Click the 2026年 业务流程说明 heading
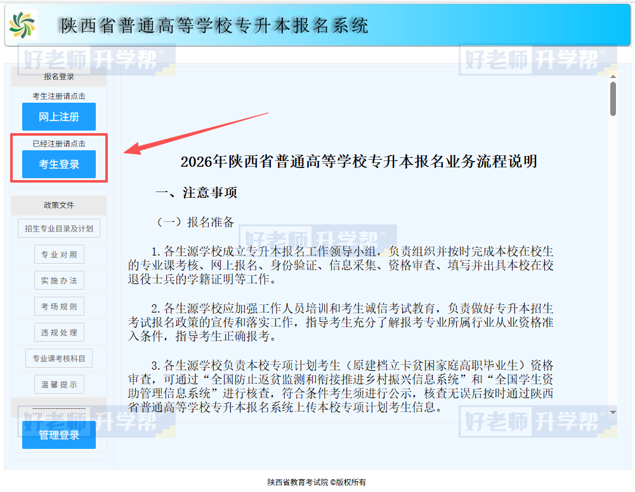The width and height of the screenshot is (635, 492). (359, 162)
